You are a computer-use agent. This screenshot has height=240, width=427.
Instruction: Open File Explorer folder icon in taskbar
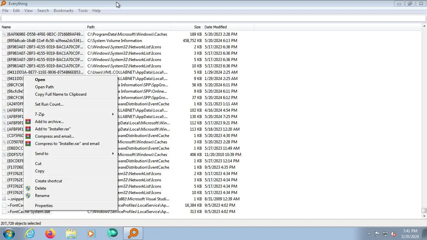click(x=71, y=233)
